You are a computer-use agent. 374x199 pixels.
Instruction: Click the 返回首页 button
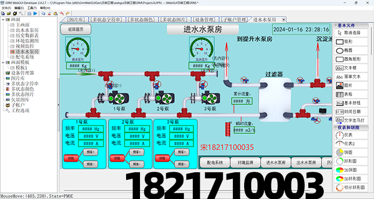point(76,29)
